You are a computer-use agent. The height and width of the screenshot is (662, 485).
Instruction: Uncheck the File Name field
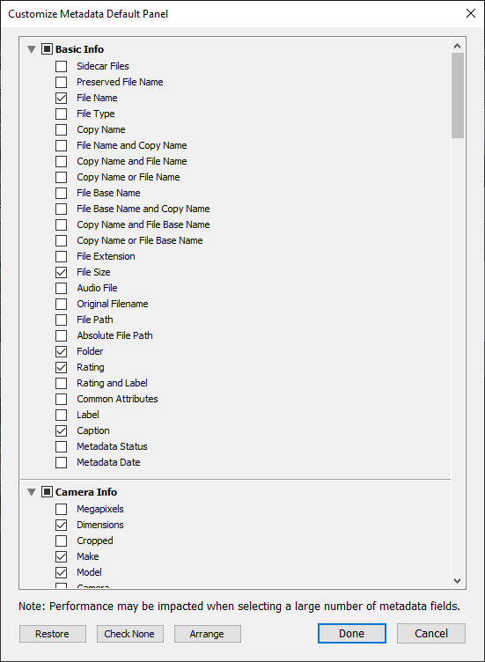pos(62,98)
